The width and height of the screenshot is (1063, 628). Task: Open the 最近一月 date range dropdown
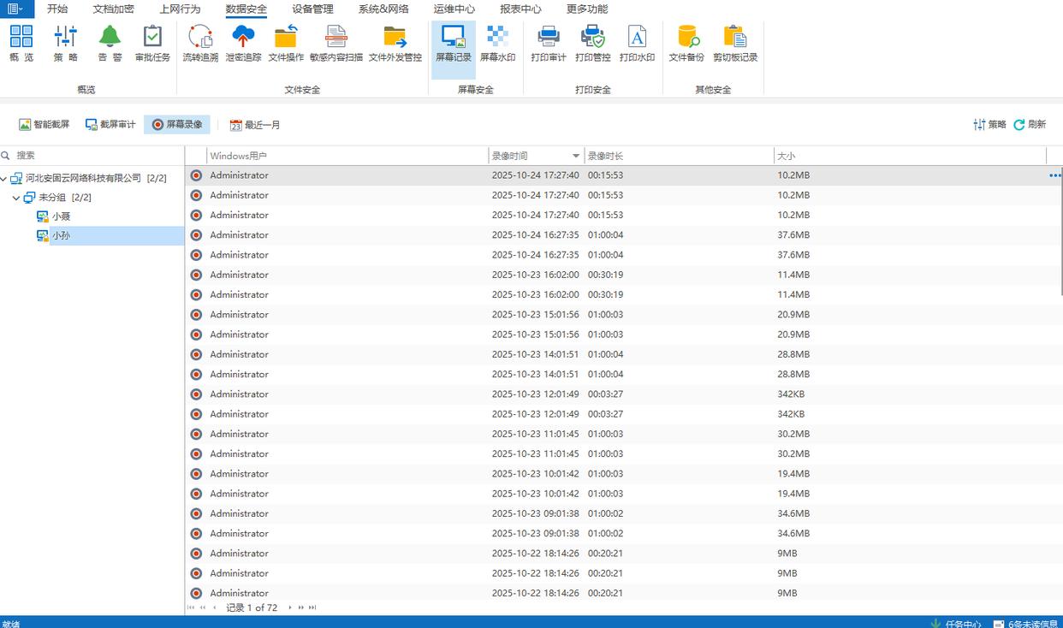tap(255, 125)
